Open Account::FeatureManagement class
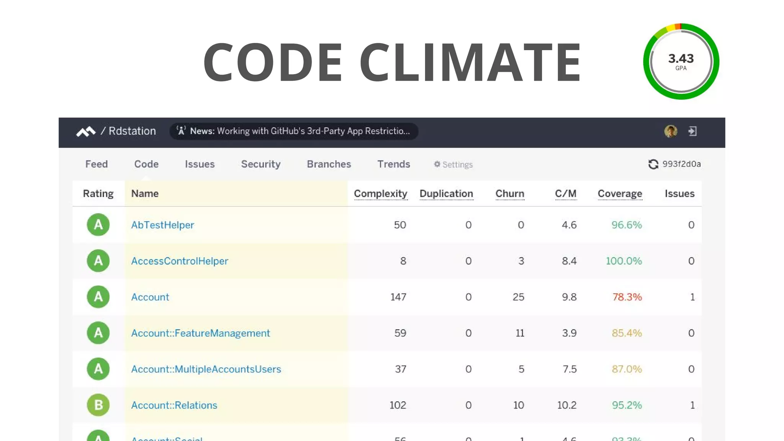This screenshot has height=441, width=784. click(x=201, y=333)
